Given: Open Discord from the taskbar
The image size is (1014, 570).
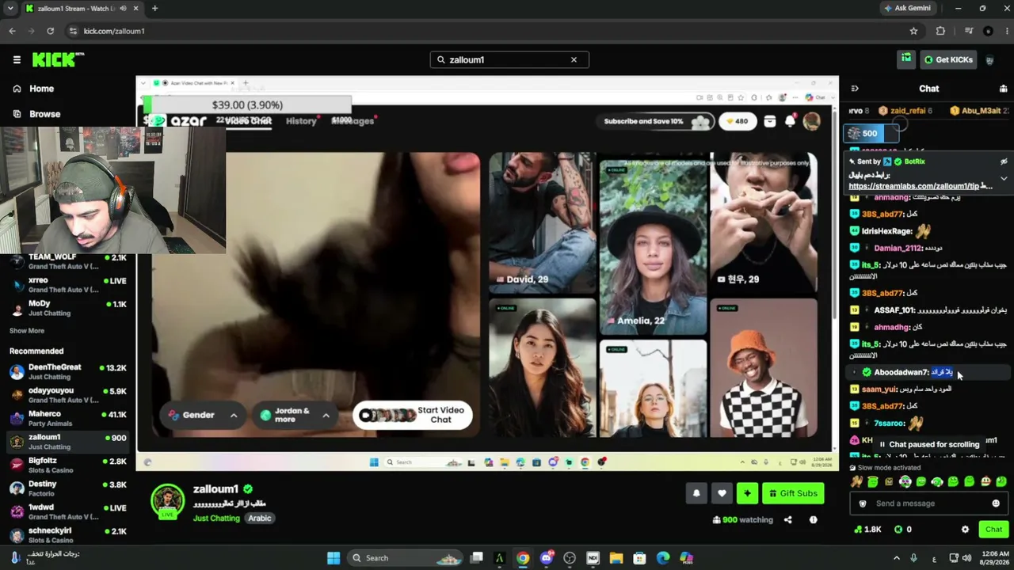Looking at the screenshot, I should pyautogui.click(x=546, y=558).
